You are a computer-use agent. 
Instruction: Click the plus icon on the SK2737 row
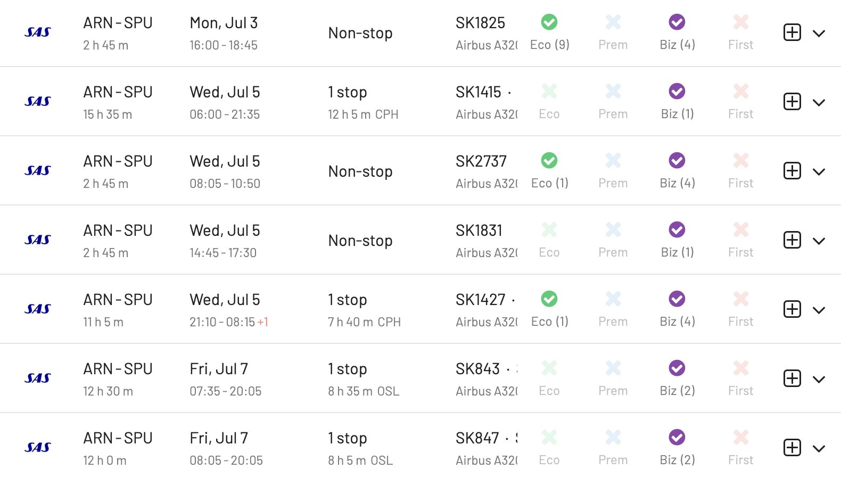[x=792, y=171]
